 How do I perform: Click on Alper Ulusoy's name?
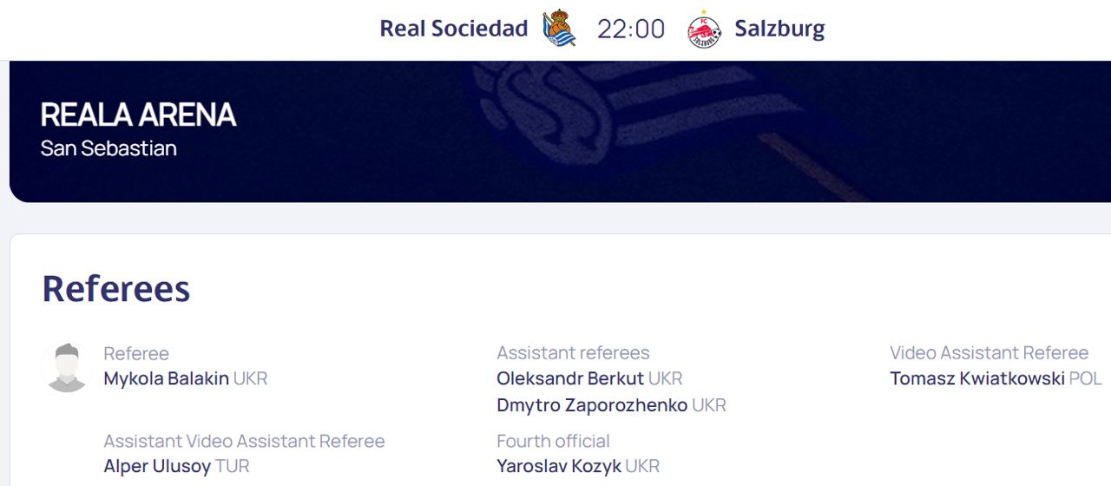point(157,466)
